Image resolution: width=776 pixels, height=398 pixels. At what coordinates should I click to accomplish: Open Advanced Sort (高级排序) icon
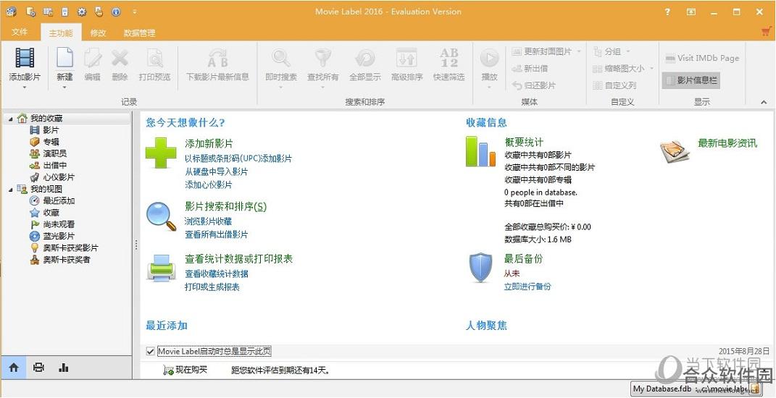pyautogui.click(x=406, y=57)
